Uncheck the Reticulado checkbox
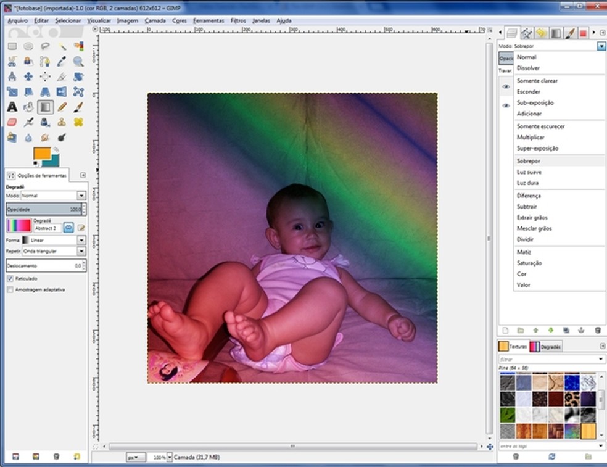The width and height of the screenshot is (607, 467). [10, 279]
